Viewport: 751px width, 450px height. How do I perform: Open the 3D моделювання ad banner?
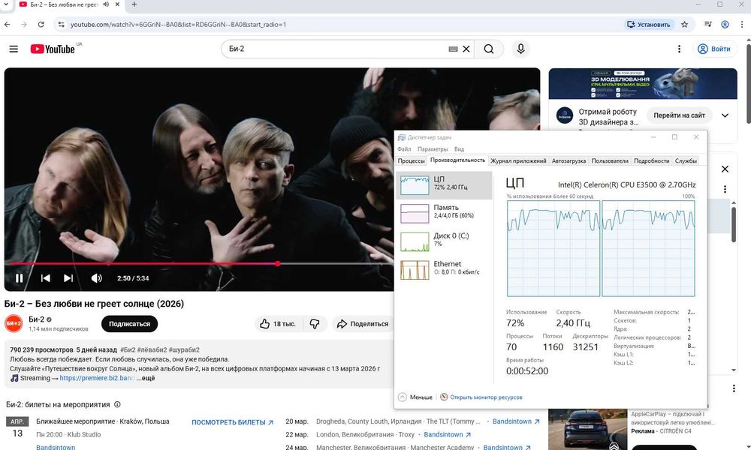click(643, 84)
